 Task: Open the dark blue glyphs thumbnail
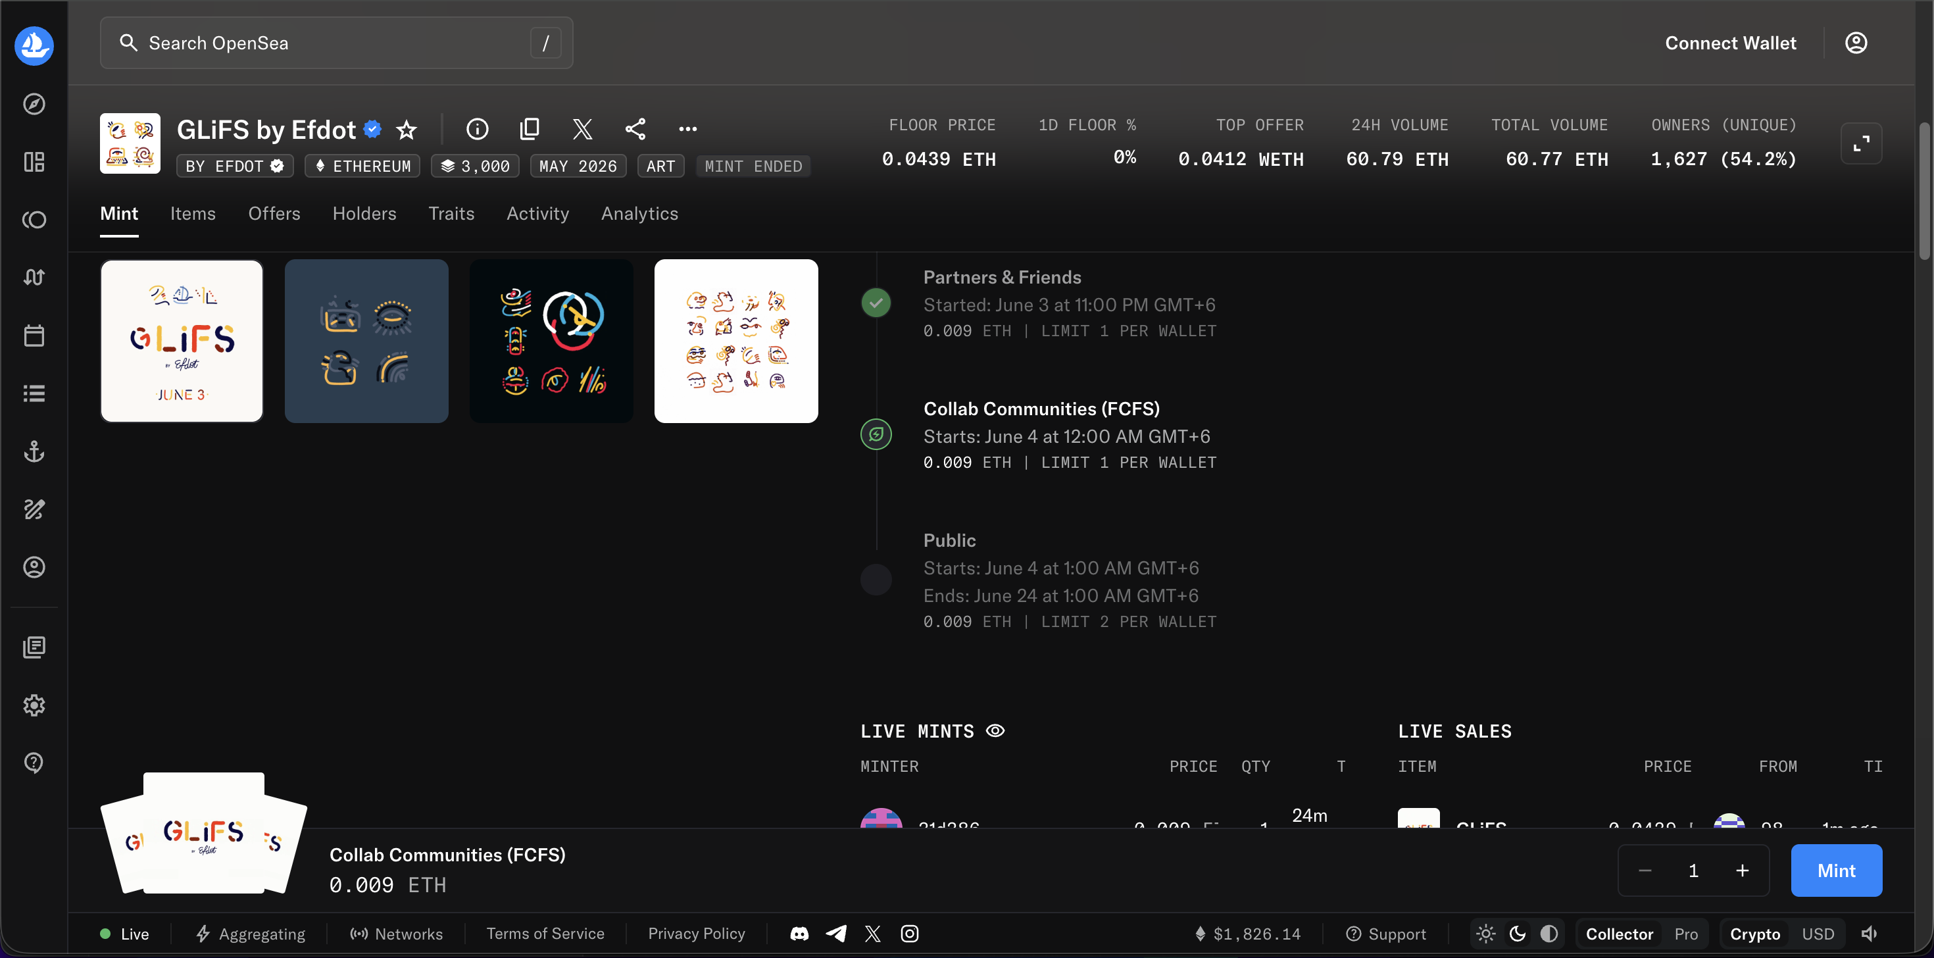tap(366, 341)
